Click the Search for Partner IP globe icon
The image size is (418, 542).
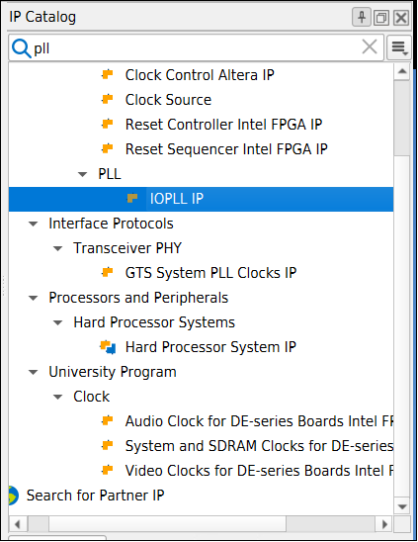coord(14,496)
